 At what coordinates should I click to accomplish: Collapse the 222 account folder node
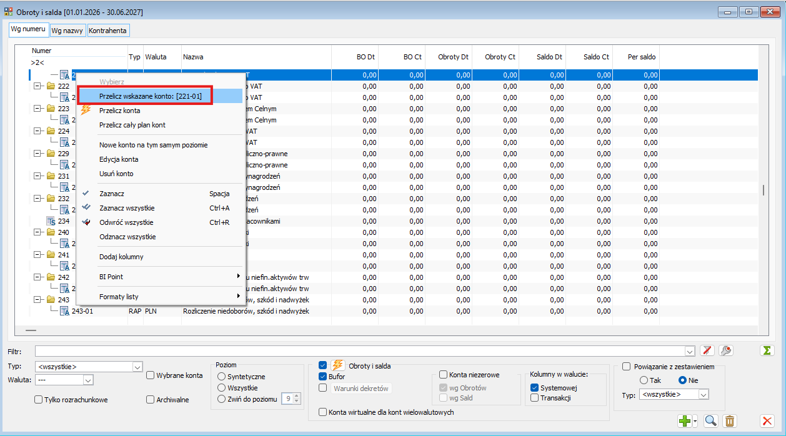[x=37, y=86]
